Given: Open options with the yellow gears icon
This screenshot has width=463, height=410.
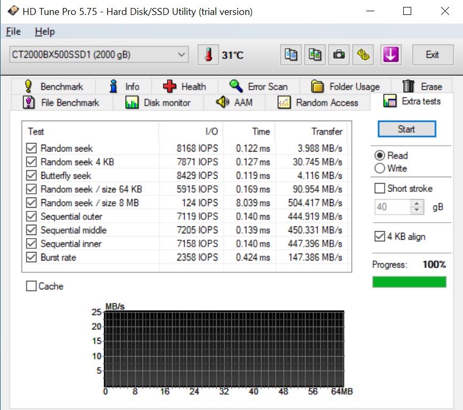Looking at the screenshot, I should coord(364,54).
